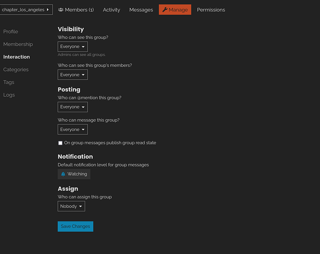The width and height of the screenshot is (320, 254).
Task: Click the 'Admins can see all groups.' note
Action: click(82, 54)
